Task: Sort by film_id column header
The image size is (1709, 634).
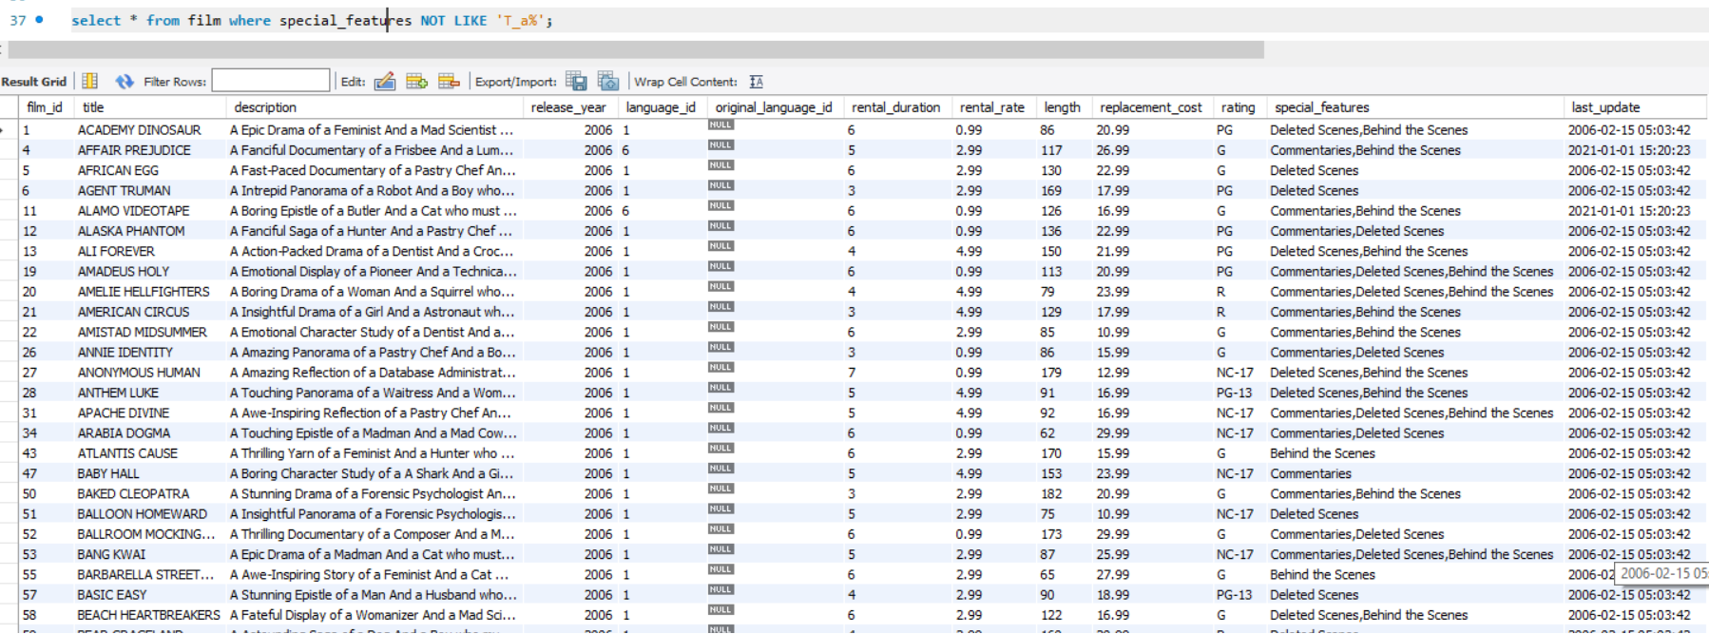Action: point(45,107)
